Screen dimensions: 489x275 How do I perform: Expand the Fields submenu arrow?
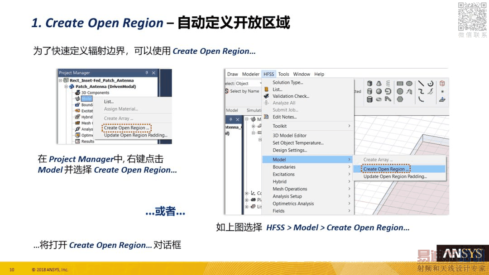pos(349,211)
